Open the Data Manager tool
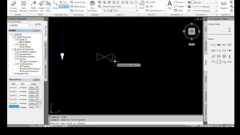 click(x=24, y=6)
